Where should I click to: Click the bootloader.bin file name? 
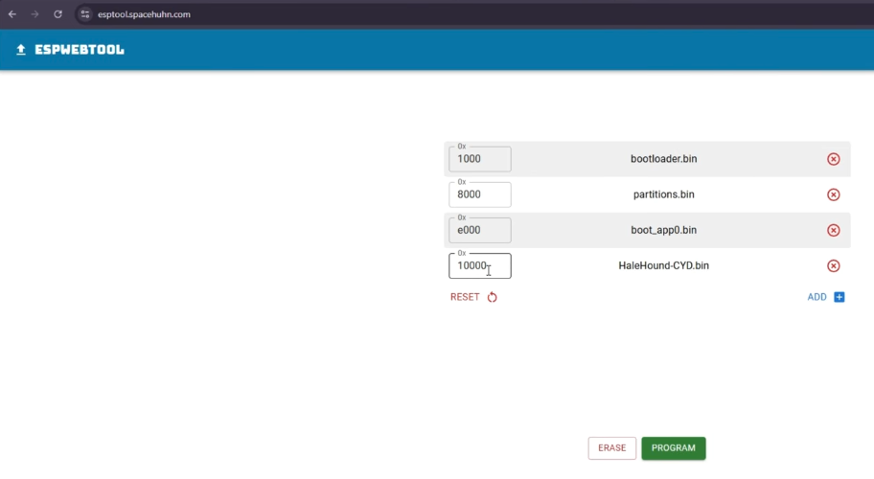tap(663, 159)
